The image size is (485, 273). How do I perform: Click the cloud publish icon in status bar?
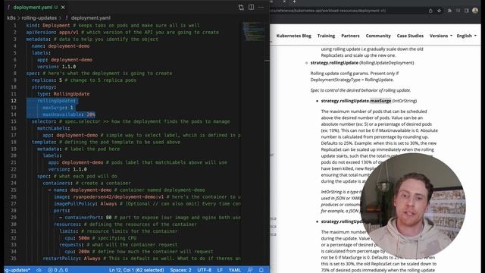point(39,270)
